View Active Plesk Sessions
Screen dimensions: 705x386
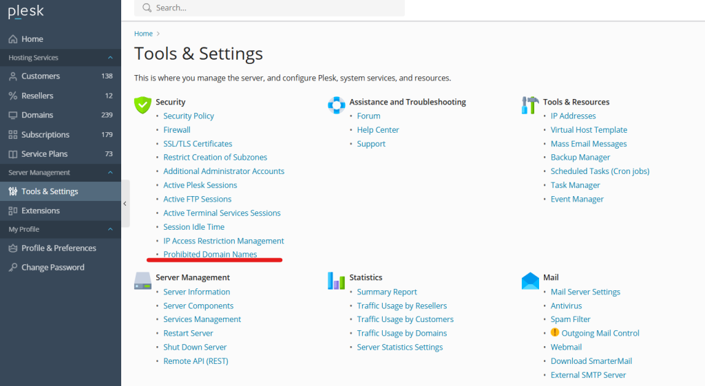click(200, 185)
